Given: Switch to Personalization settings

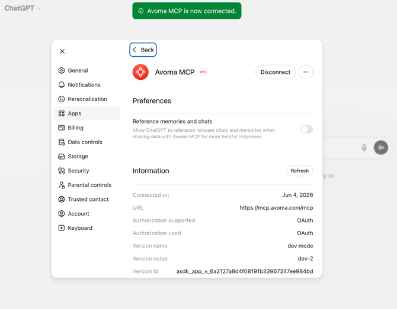Looking at the screenshot, I should coord(87,99).
